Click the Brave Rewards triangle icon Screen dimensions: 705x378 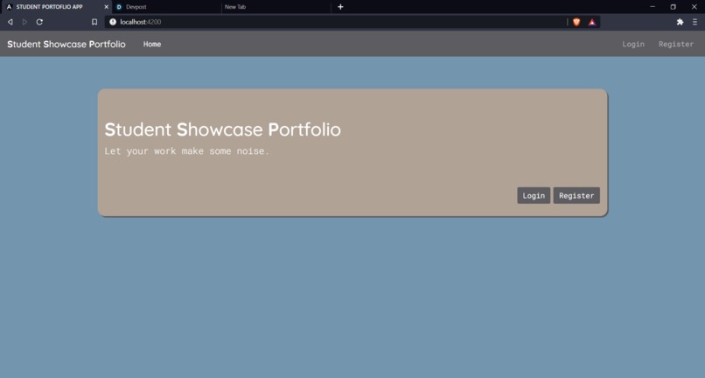pyautogui.click(x=592, y=22)
